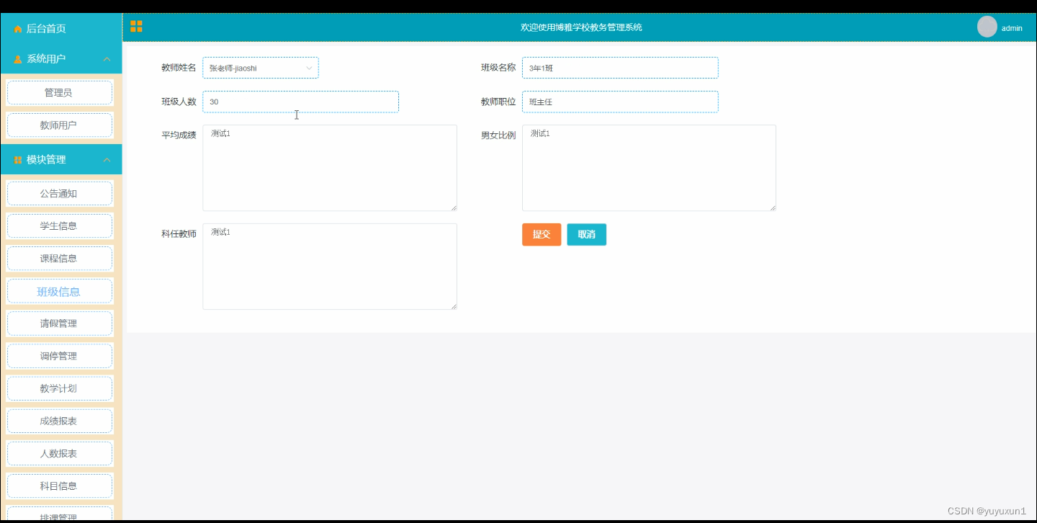The image size is (1037, 523).
Task: Click the 取消 button
Action: [586, 234]
